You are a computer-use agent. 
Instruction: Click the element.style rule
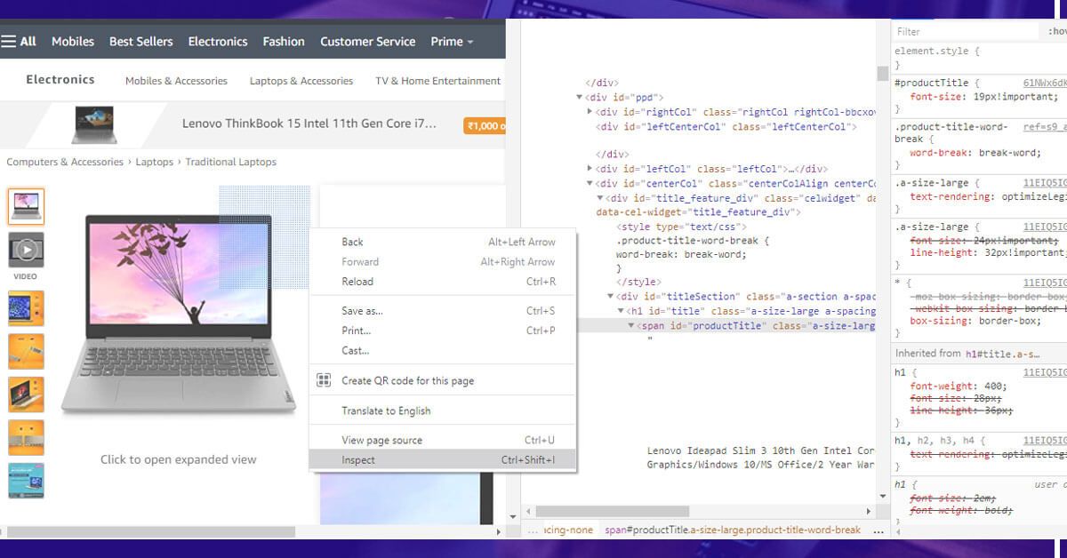(x=937, y=52)
